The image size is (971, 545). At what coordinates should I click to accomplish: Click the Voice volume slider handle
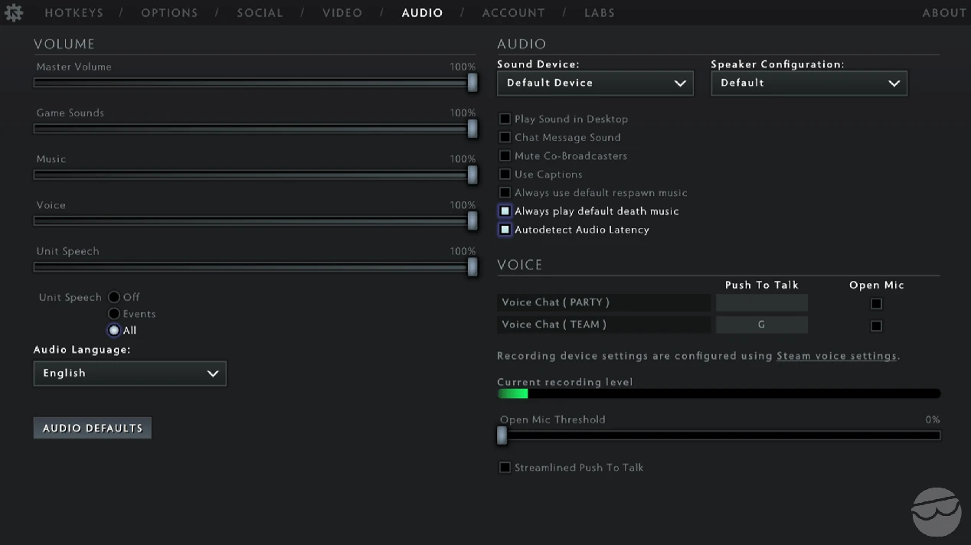point(472,220)
